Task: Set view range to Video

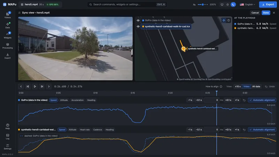Action: pyautogui.click(x=246, y=87)
